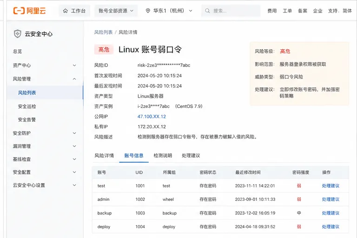Click UID 1001 cell

click(140, 185)
